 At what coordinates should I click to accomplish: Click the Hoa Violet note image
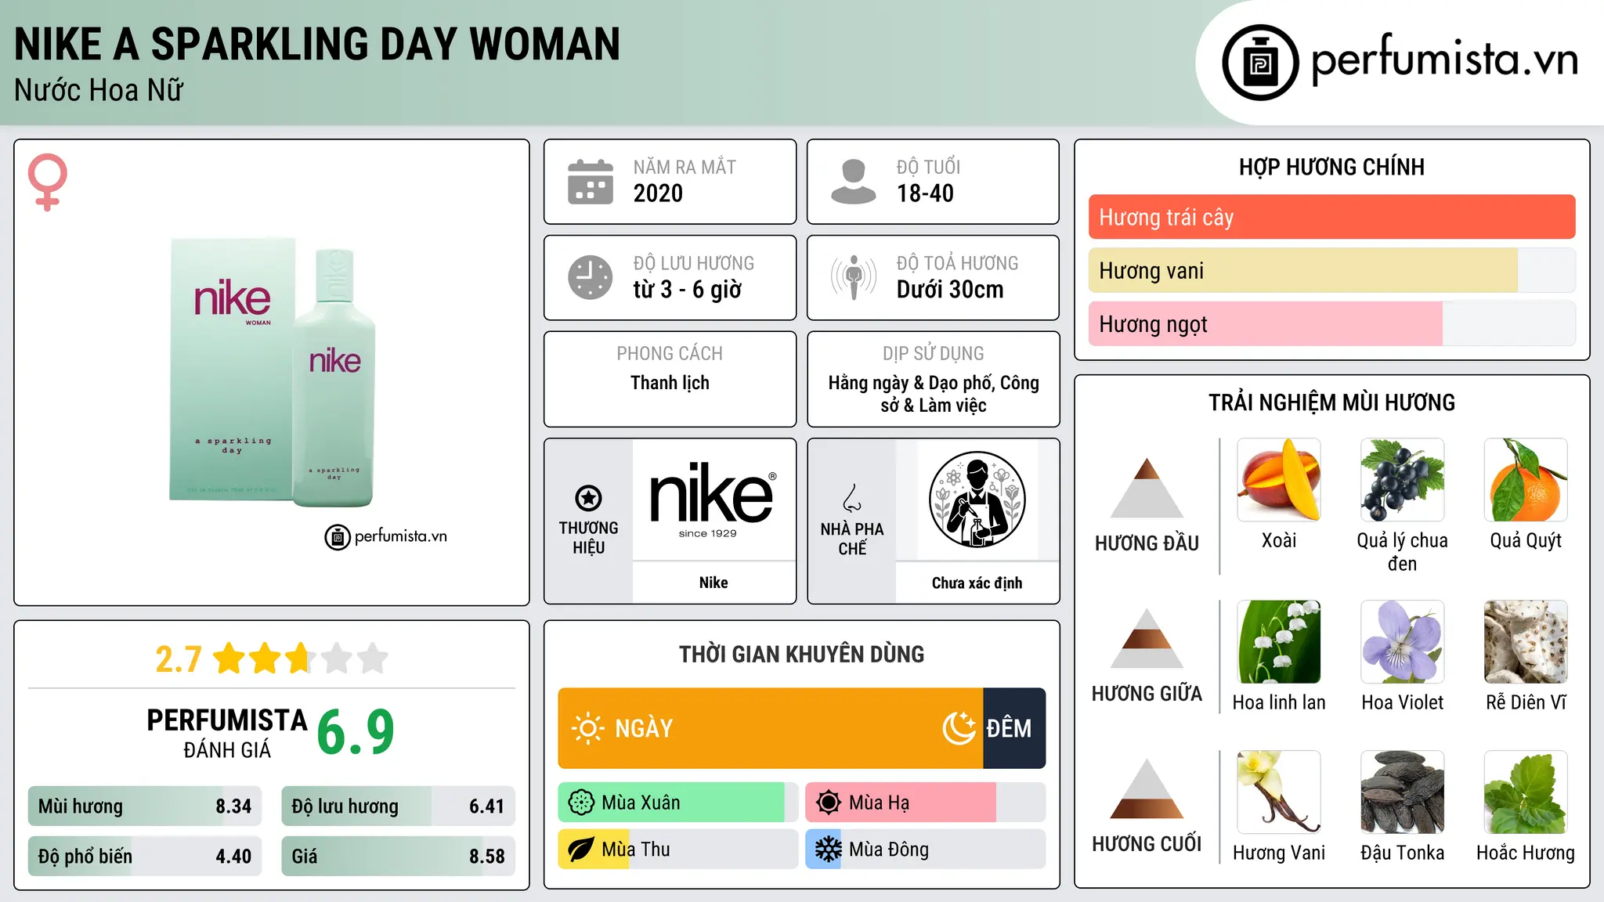pyautogui.click(x=1402, y=642)
